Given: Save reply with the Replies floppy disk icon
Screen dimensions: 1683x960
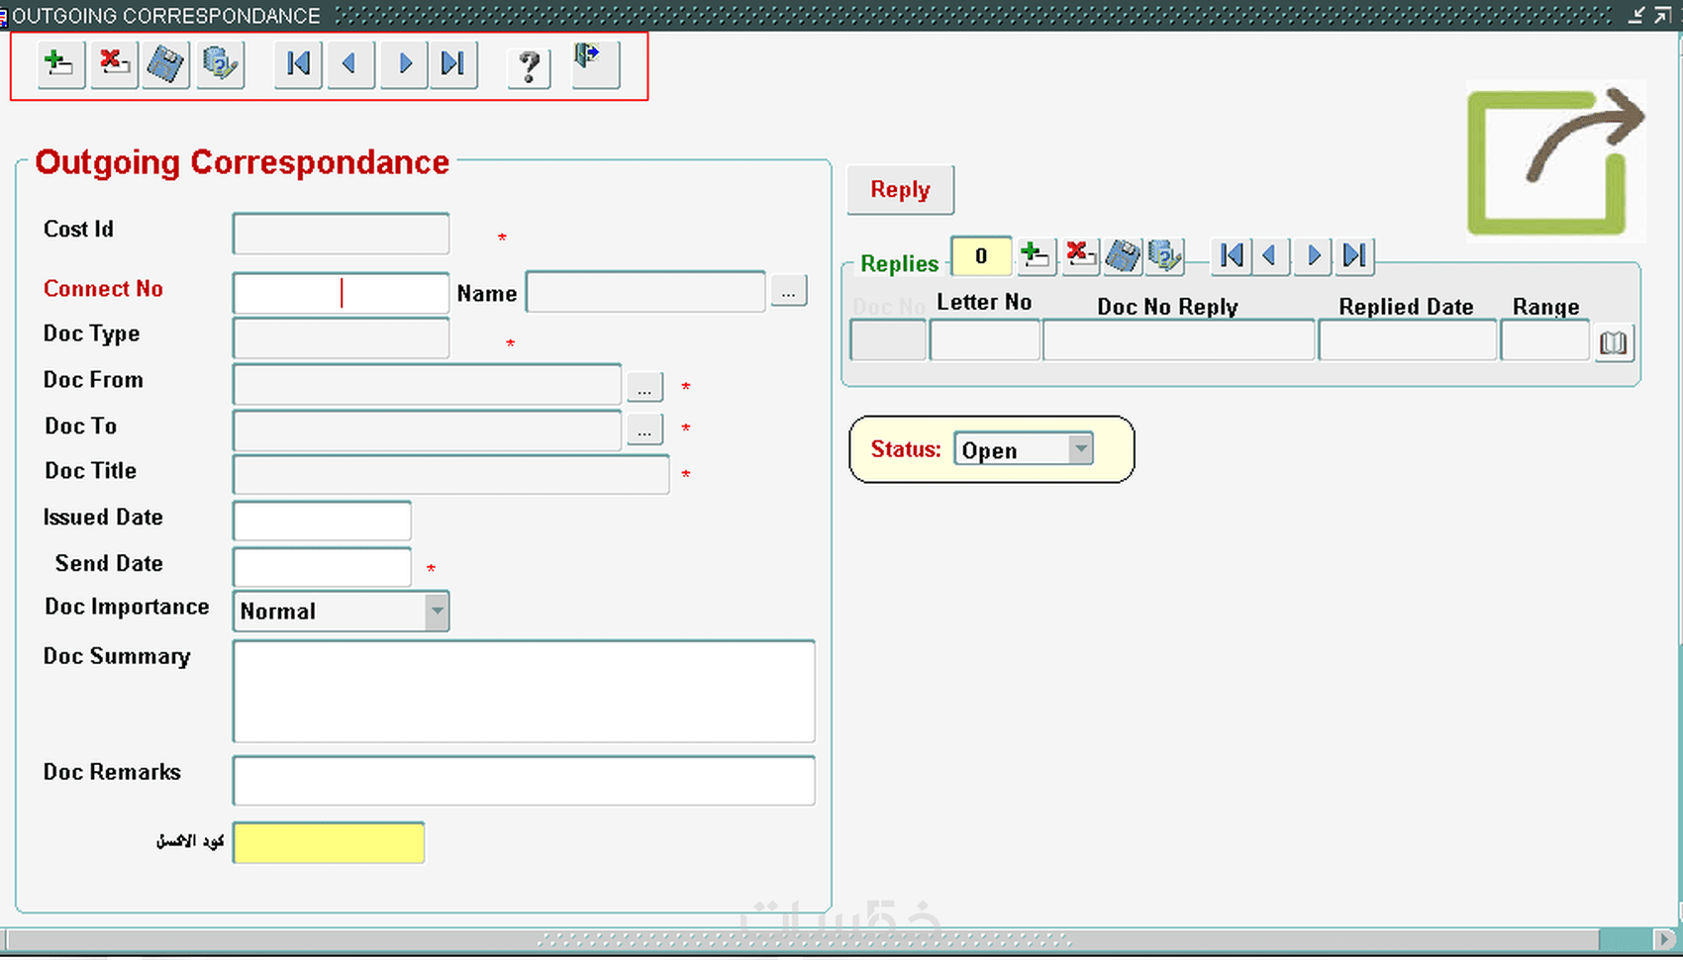Looking at the screenshot, I should coord(1122,255).
